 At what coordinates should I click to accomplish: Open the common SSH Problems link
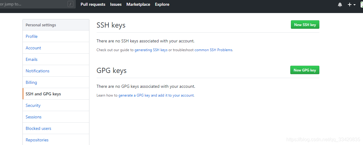pos(213,50)
